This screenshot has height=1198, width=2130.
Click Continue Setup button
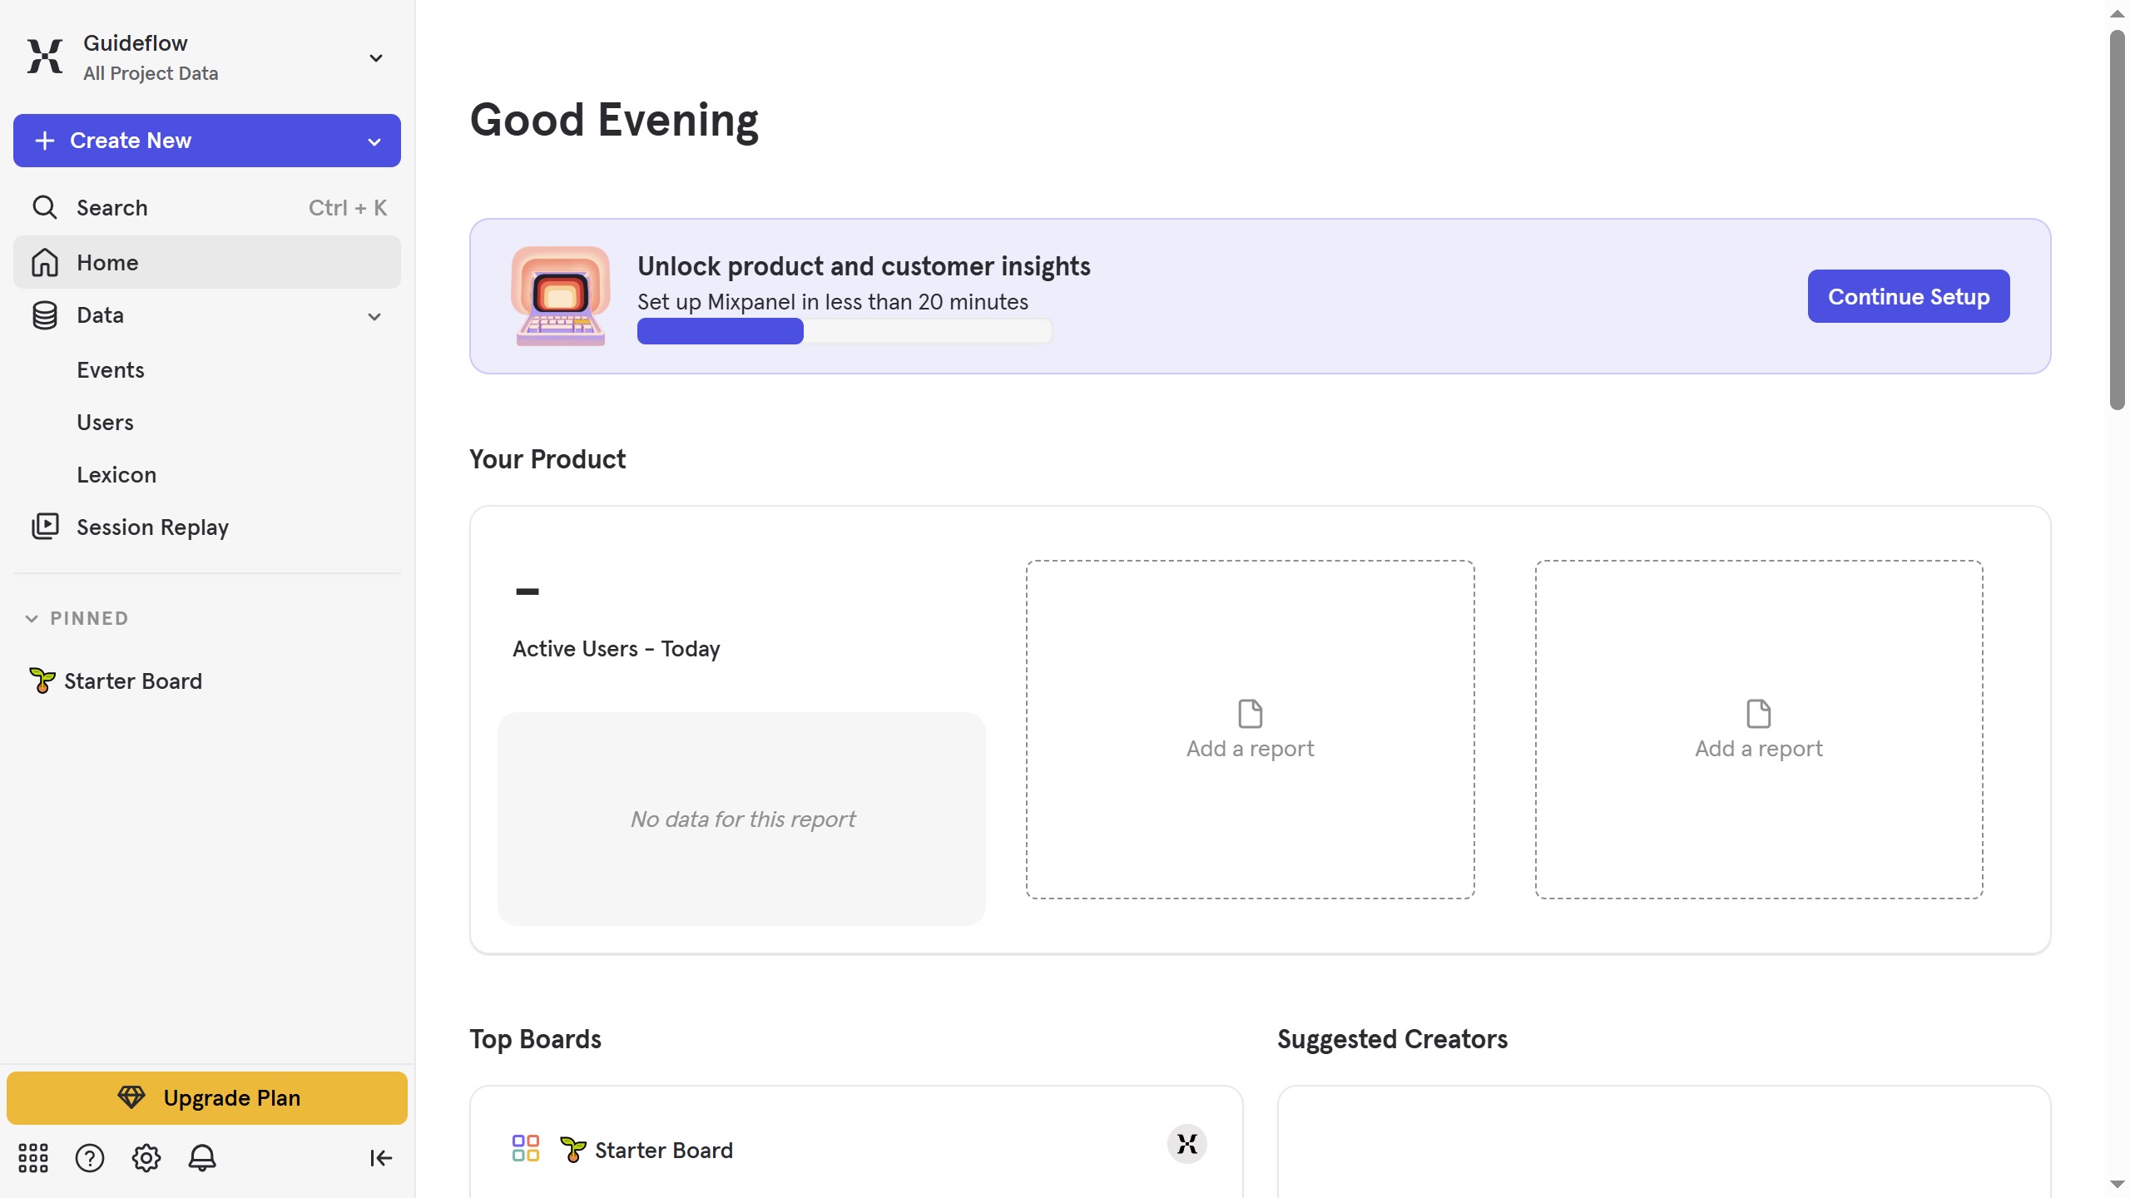point(1909,296)
